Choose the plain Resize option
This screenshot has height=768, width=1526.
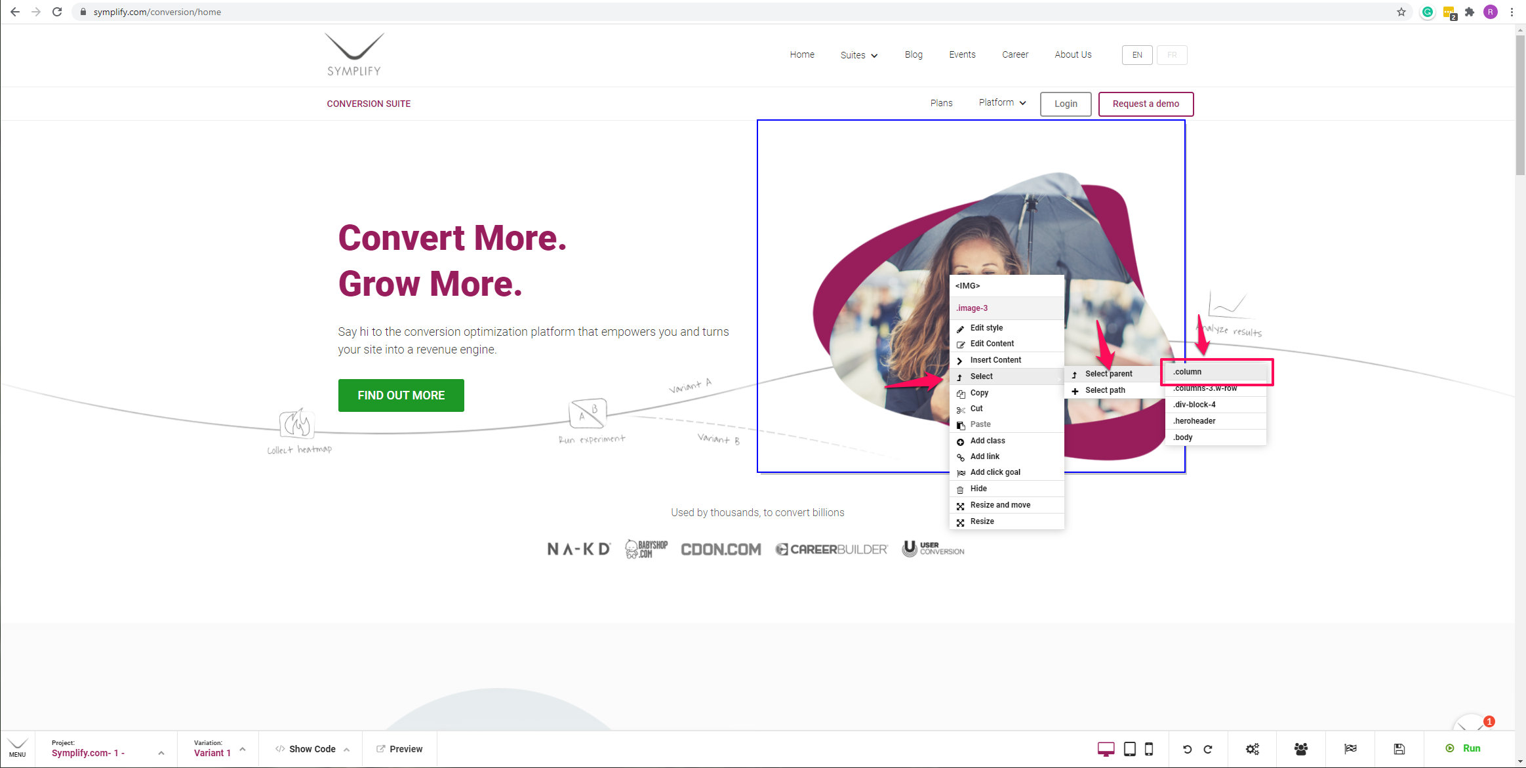(1007, 521)
